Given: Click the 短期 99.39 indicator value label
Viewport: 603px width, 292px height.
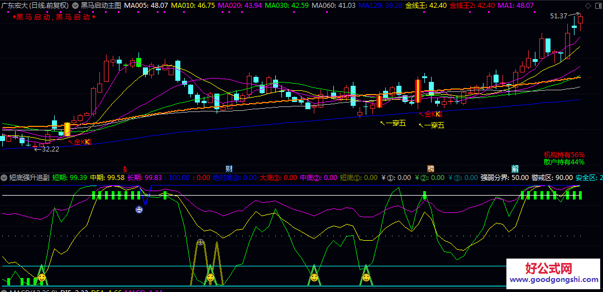Looking at the screenshot, I should coord(70,178).
